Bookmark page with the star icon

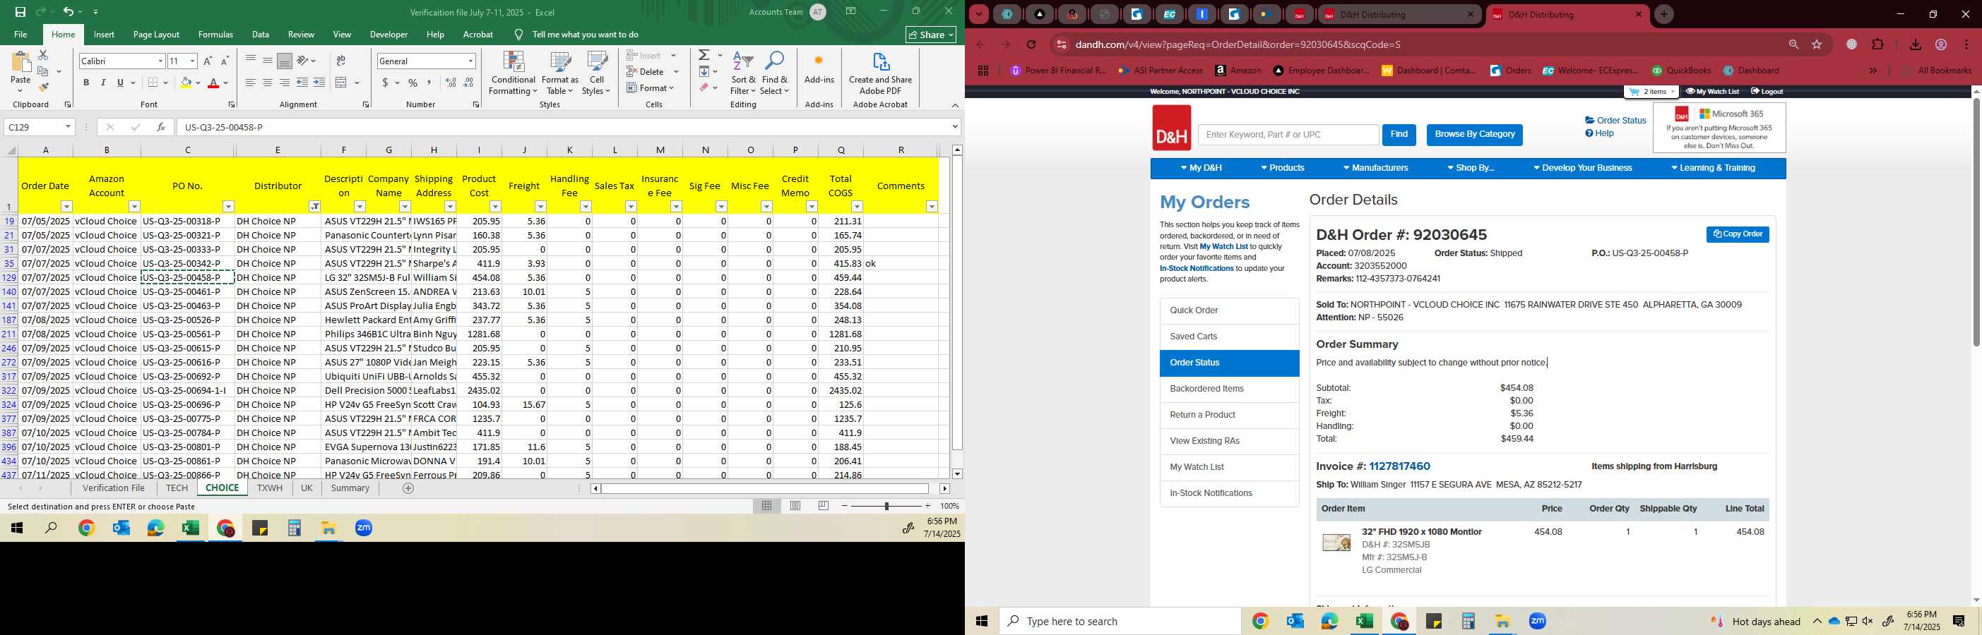(x=1817, y=44)
